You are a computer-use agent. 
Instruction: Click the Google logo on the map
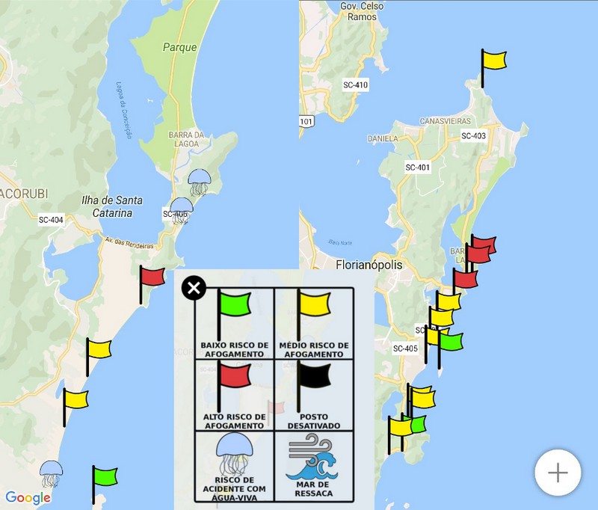click(28, 498)
